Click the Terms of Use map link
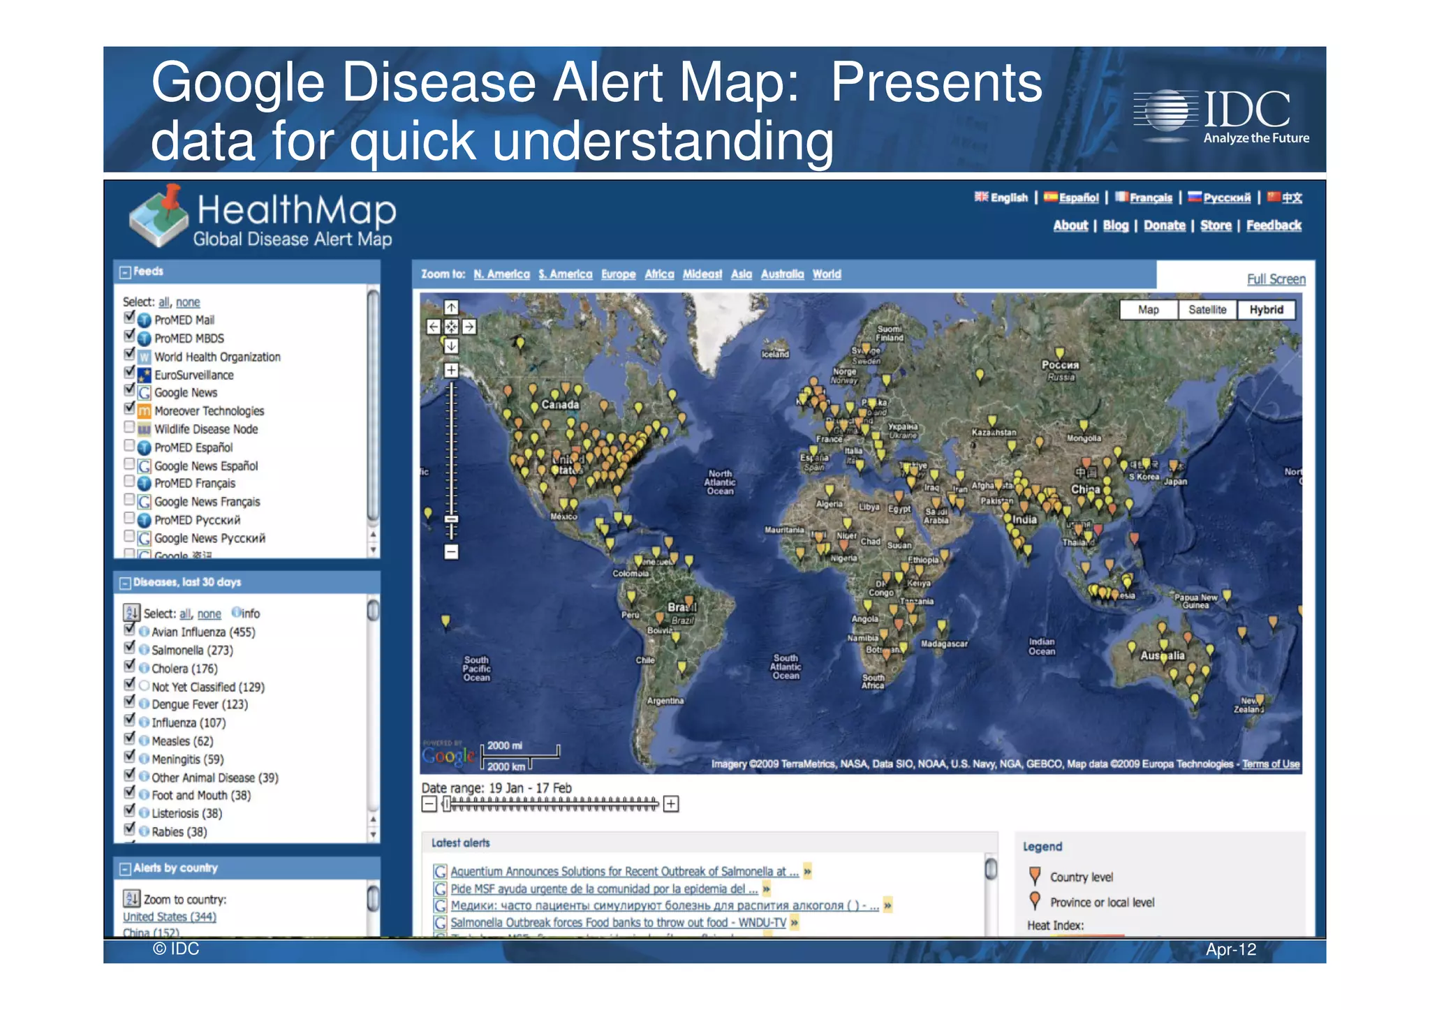Screen dimensions: 1430x1010 click(1271, 764)
